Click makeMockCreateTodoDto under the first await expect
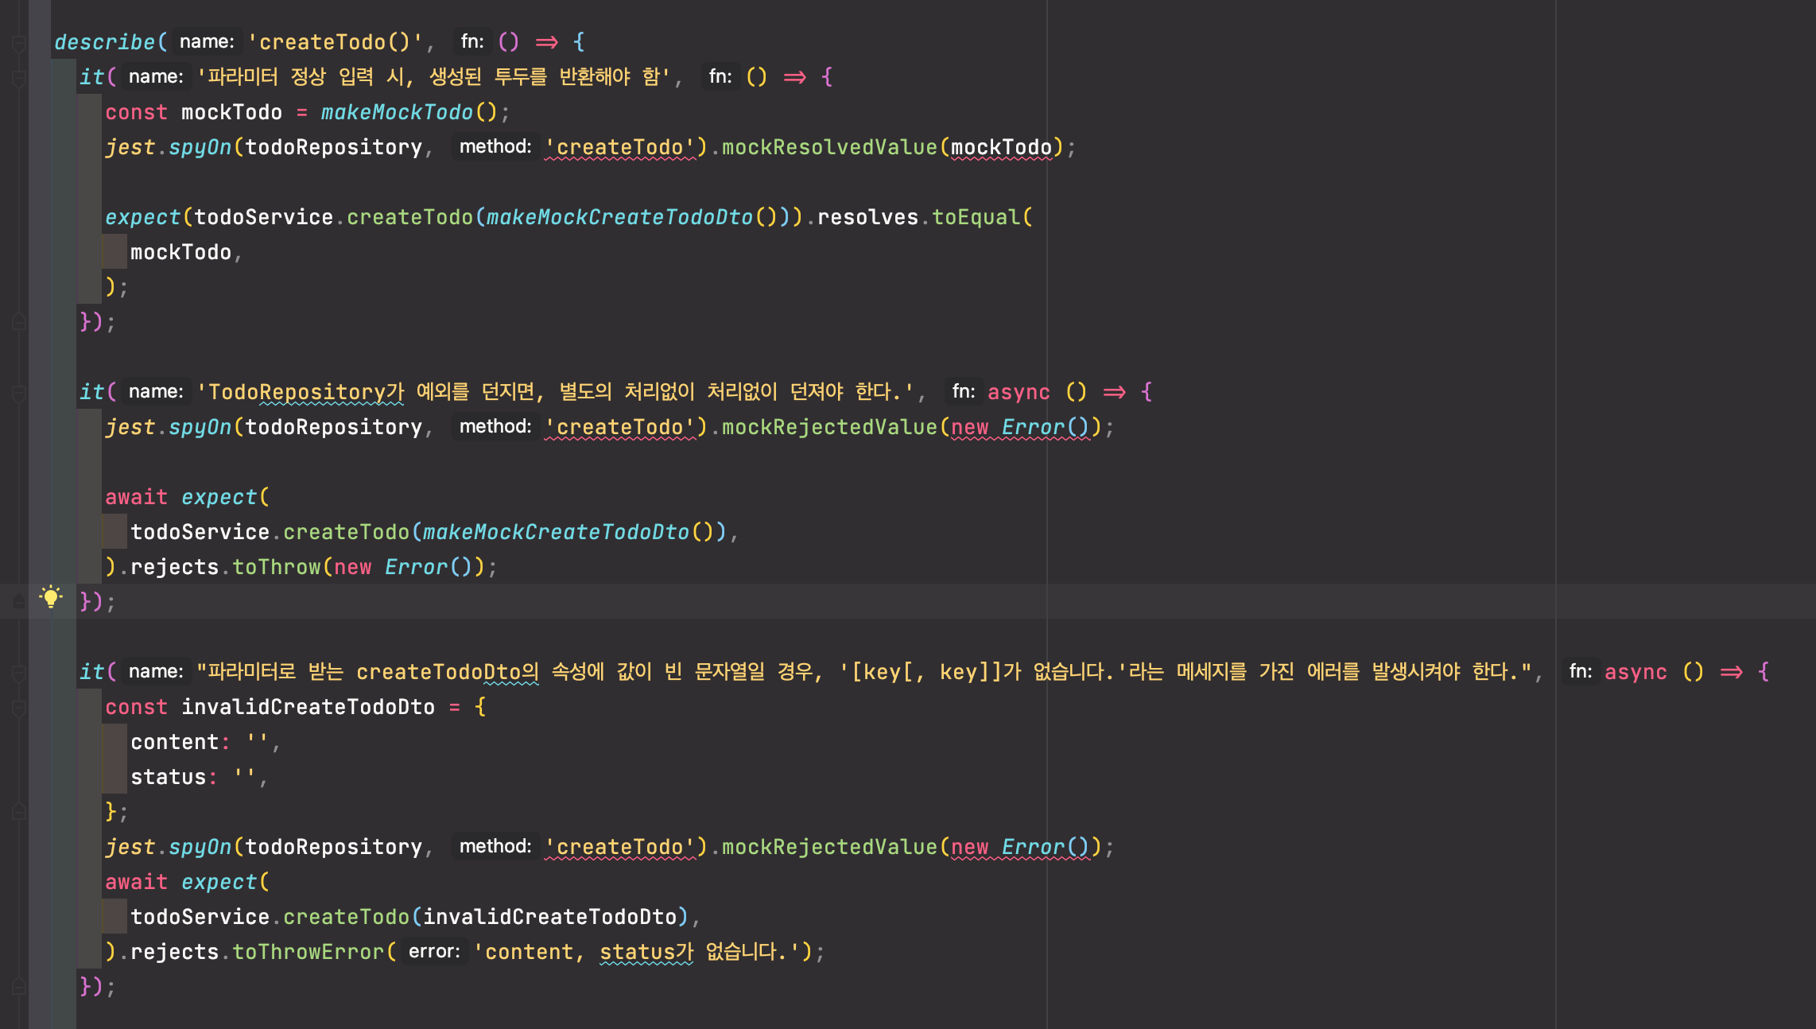The height and width of the screenshot is (1029, 1816). (556, 532)
